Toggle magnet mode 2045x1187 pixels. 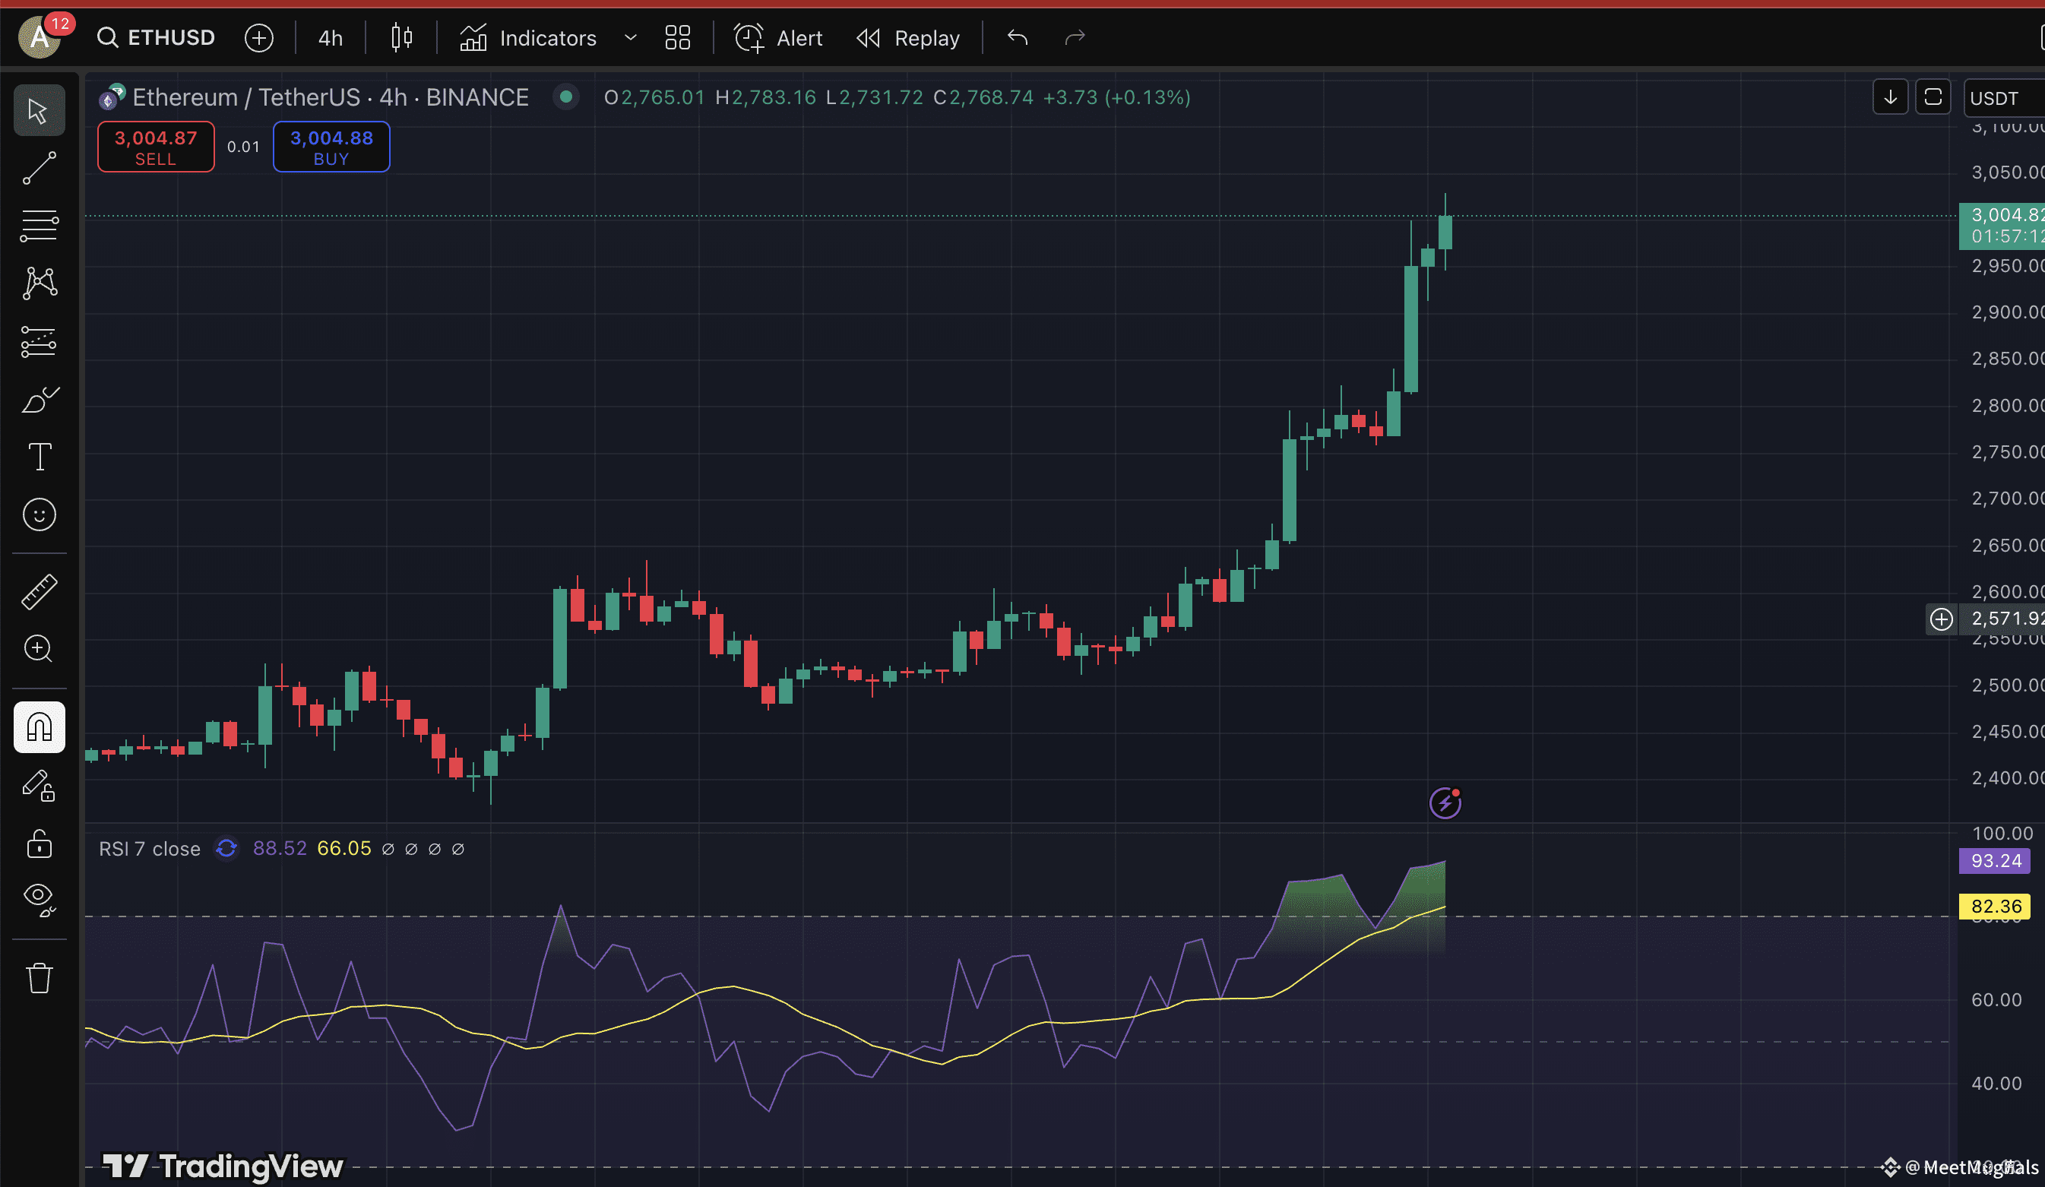pos(39,727)
